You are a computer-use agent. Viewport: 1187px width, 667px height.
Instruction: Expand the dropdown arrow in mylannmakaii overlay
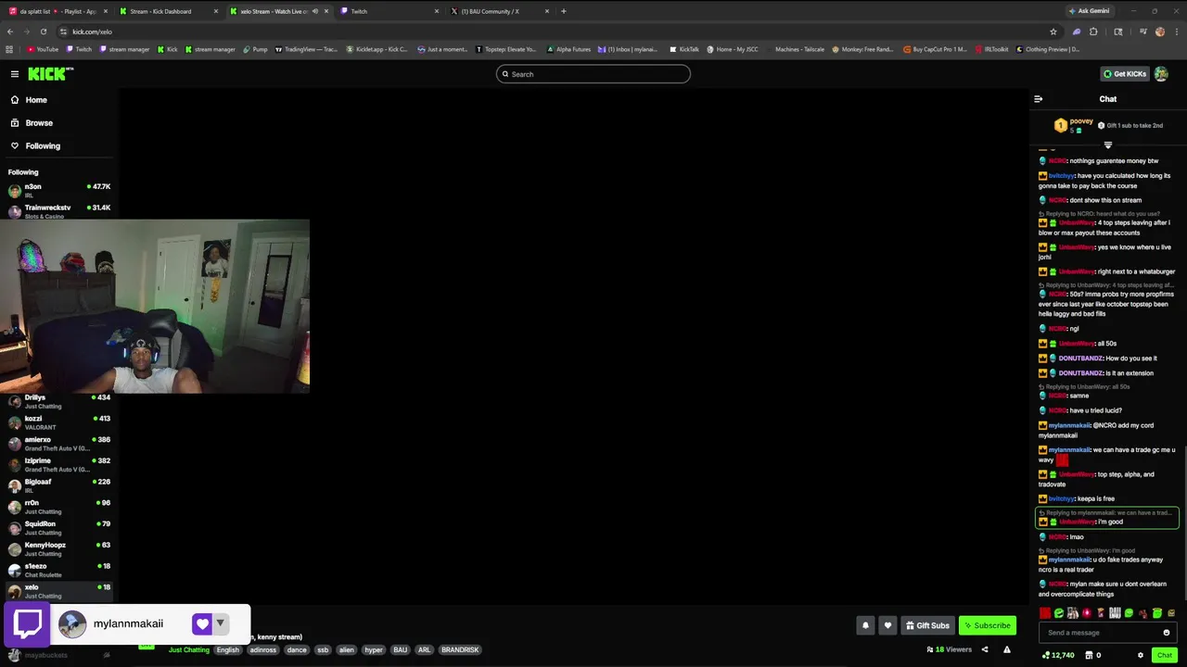(221, 624)
